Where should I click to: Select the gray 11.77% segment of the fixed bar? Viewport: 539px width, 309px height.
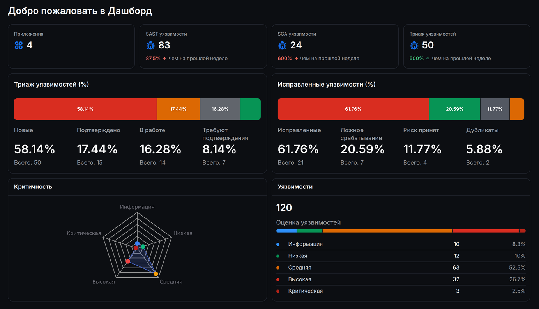(x=495, y=109)
